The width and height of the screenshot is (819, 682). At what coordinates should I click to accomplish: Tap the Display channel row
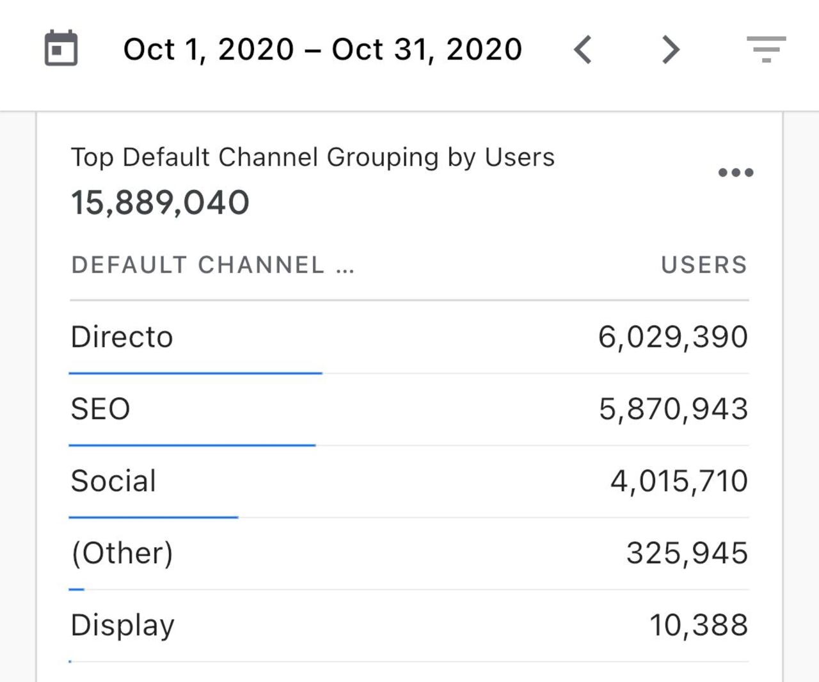(x=122, y=625)
